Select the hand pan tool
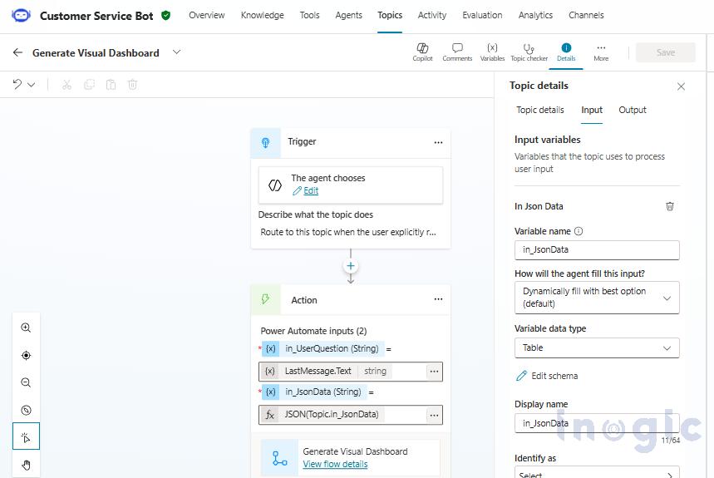The height and width of the screenshot is (478, 714). pyautogui.click(x=26, y=465)
